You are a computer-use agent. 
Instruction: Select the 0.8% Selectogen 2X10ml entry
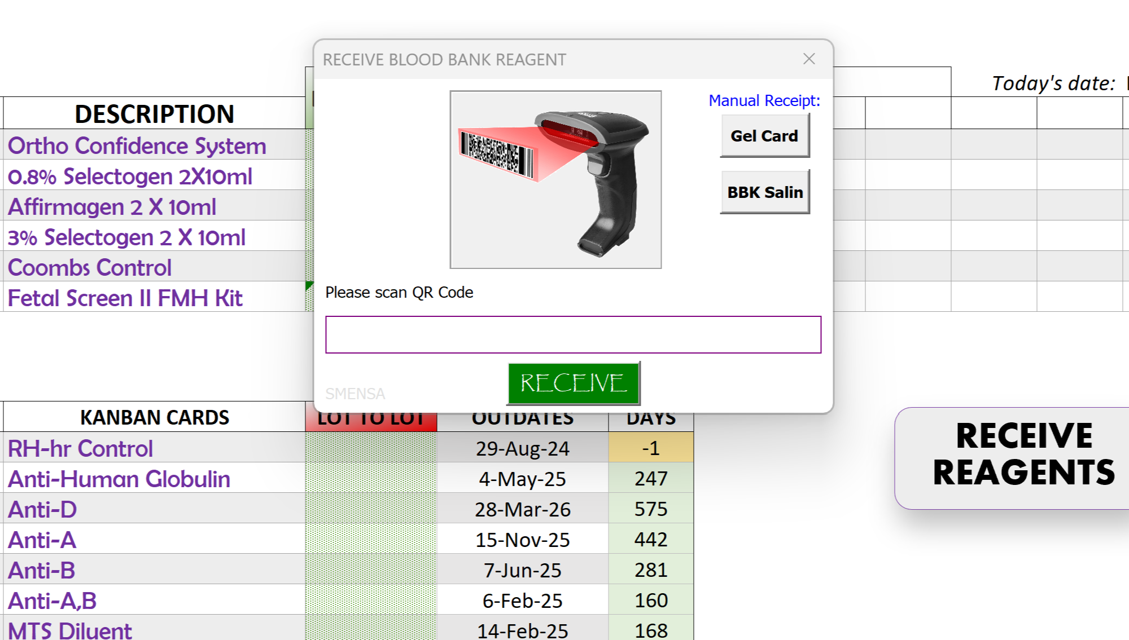point(130,176)
